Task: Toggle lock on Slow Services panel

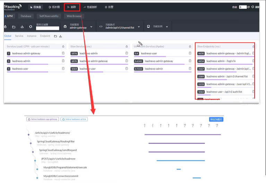Action: coord(127,46)
